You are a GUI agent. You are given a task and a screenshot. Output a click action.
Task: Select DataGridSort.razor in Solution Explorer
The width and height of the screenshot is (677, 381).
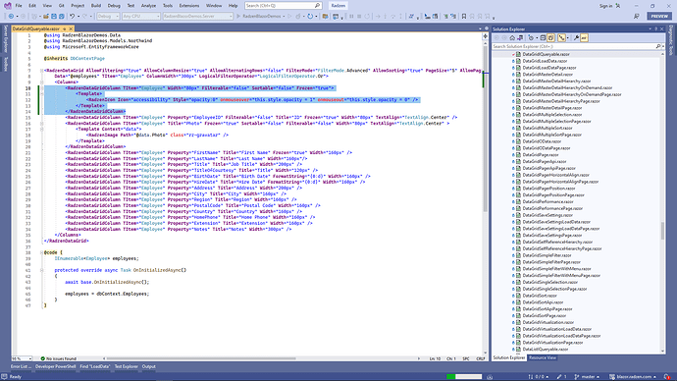pyautogui.click(x=540, y=296)
